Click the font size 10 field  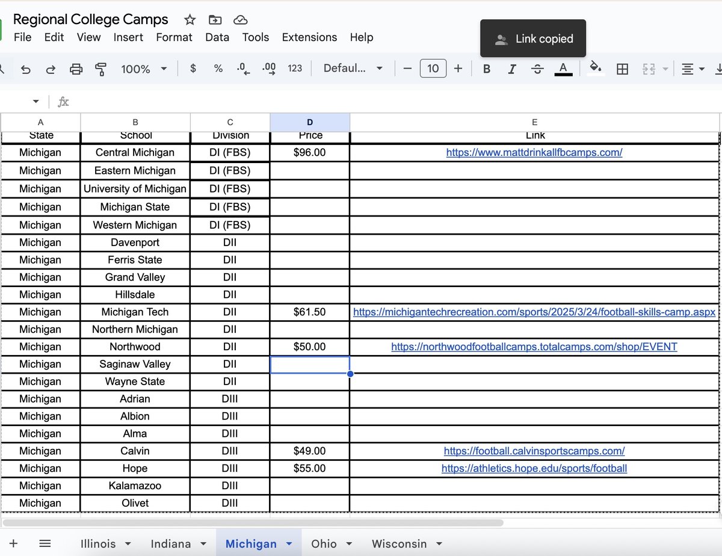tap(433, 69)
